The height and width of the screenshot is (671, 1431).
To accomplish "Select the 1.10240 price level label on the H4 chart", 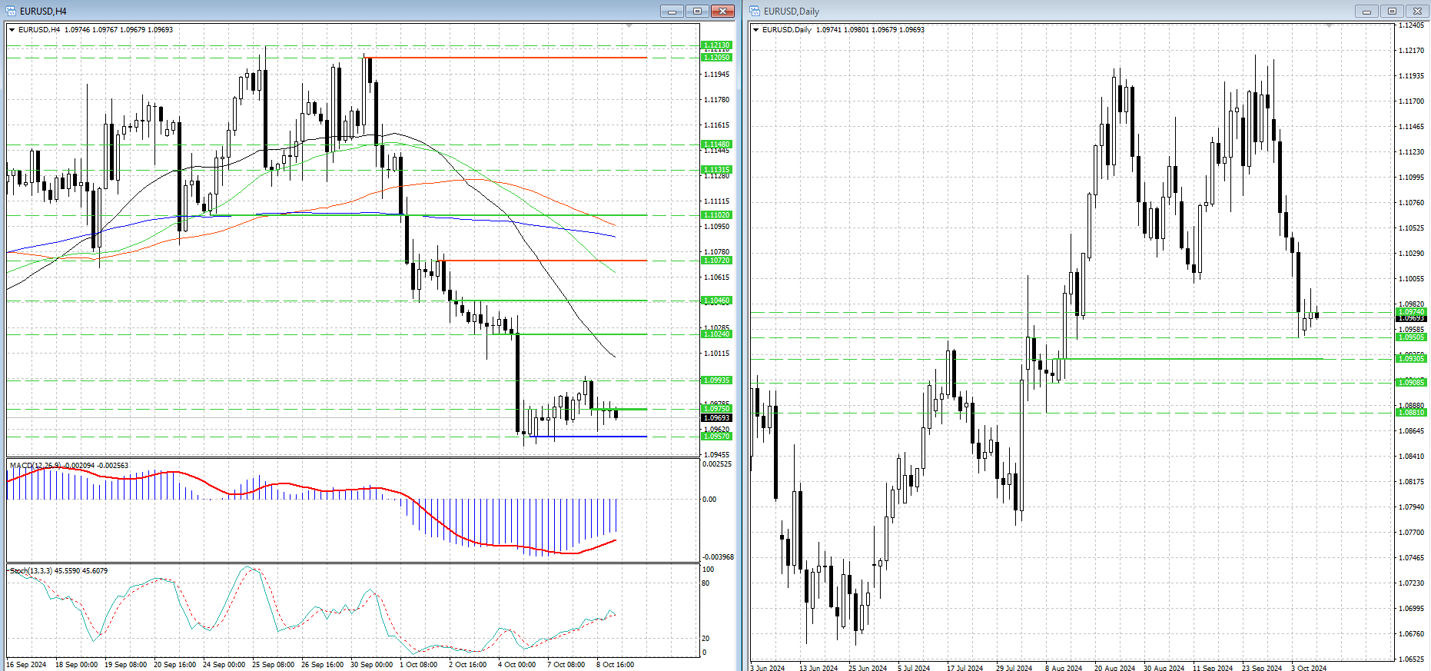I will pos(716,334).
